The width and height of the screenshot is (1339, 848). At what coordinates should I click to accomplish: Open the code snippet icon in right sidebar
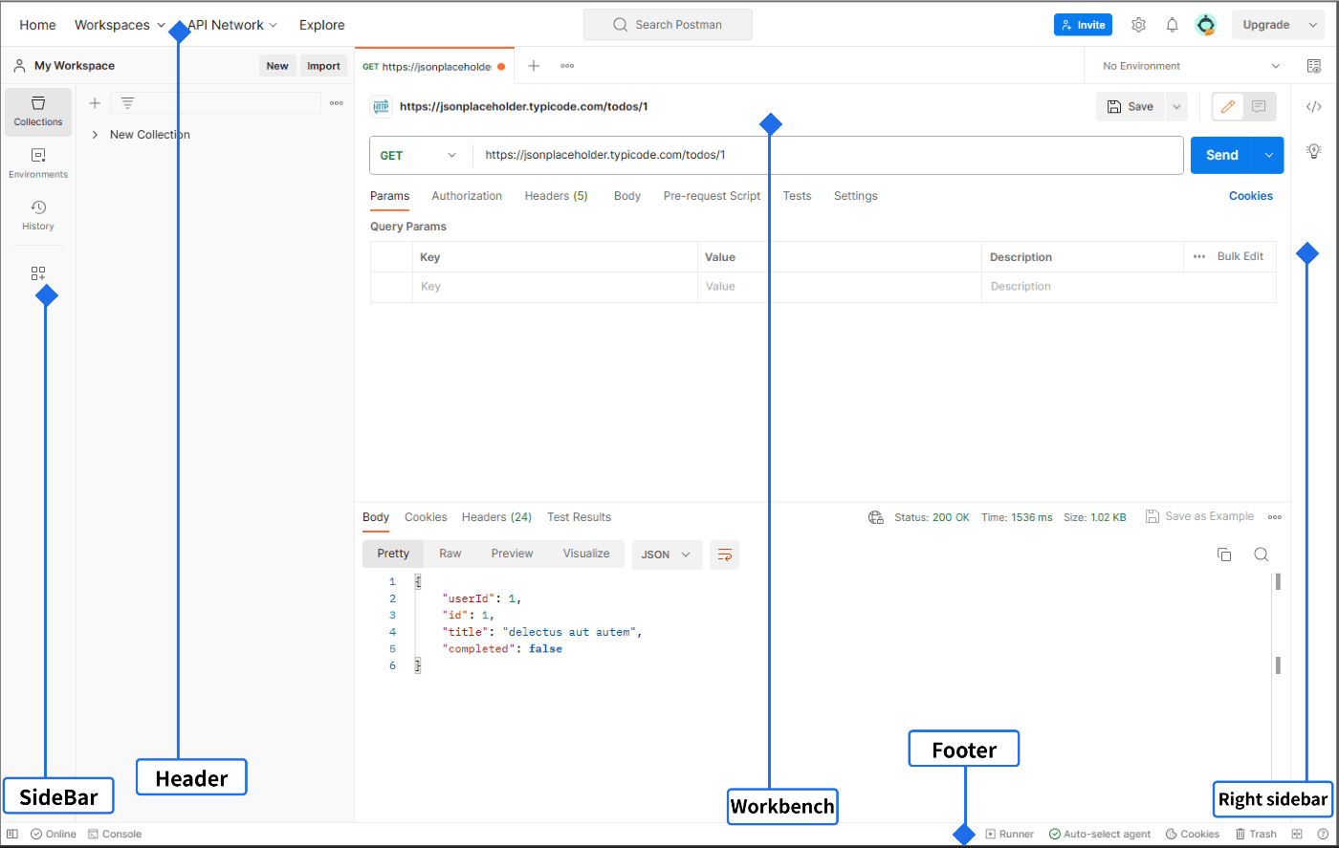tap(1314, 107)
